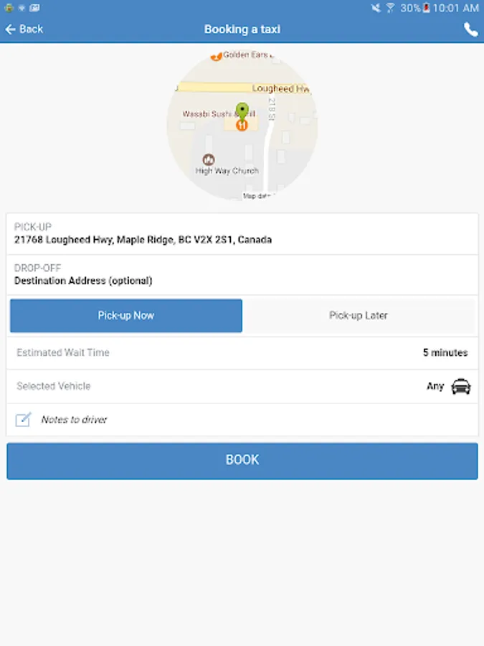Select the Pick-up Now option

click(x=126, y=316)
